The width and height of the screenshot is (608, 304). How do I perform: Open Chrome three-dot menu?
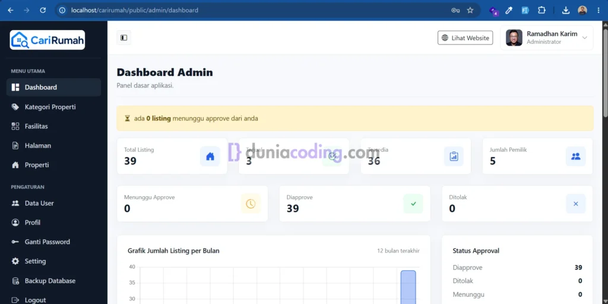pyautogui.click(x=598, y=11)
